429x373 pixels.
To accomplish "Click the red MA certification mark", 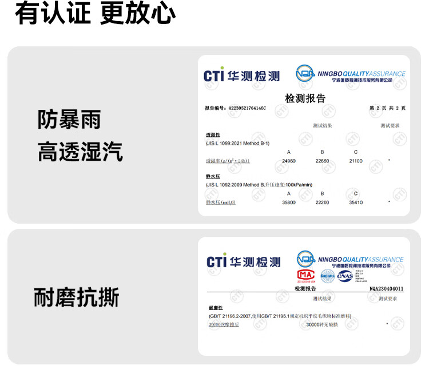I will tap(305, 276).
